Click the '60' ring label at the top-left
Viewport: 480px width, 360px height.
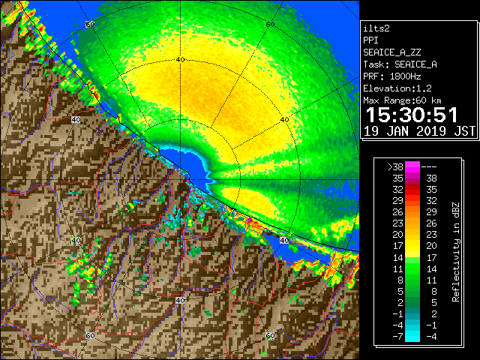[x=90, y=24]
